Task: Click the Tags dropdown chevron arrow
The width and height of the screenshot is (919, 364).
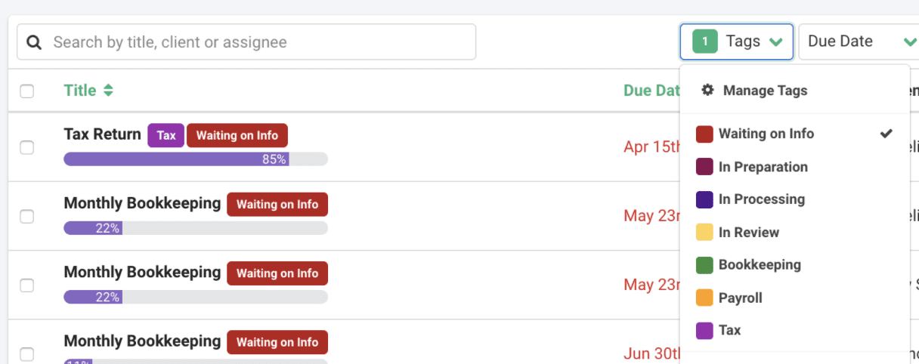Action: pyautogui.click(x=775, y=42)
